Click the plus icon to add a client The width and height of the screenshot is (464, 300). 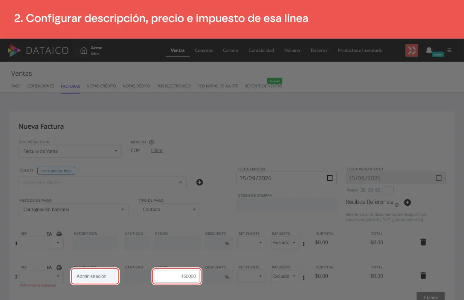tap(199, 182)
